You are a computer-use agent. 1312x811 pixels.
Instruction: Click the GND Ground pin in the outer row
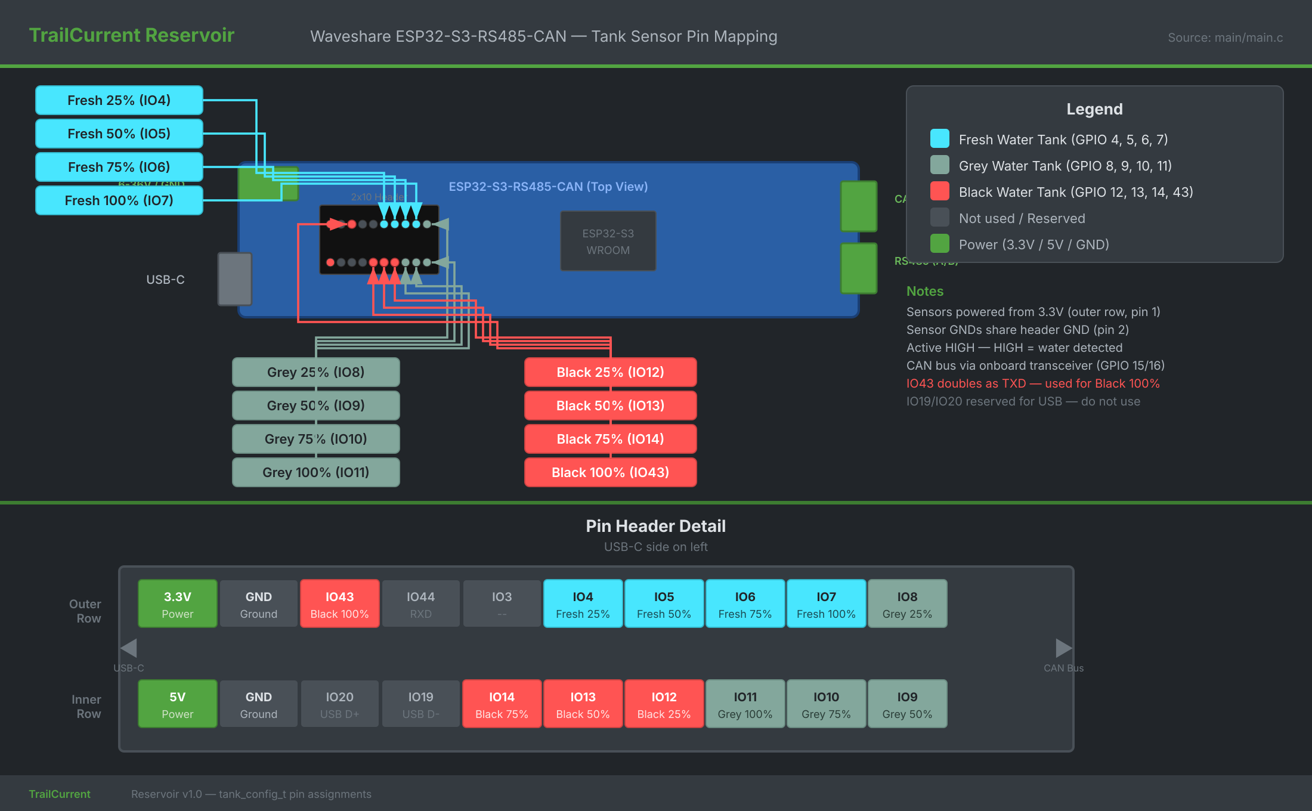(258, 603)
